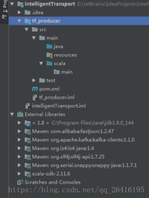Click the kafka-clients Maven library icon

pos(28,140)
